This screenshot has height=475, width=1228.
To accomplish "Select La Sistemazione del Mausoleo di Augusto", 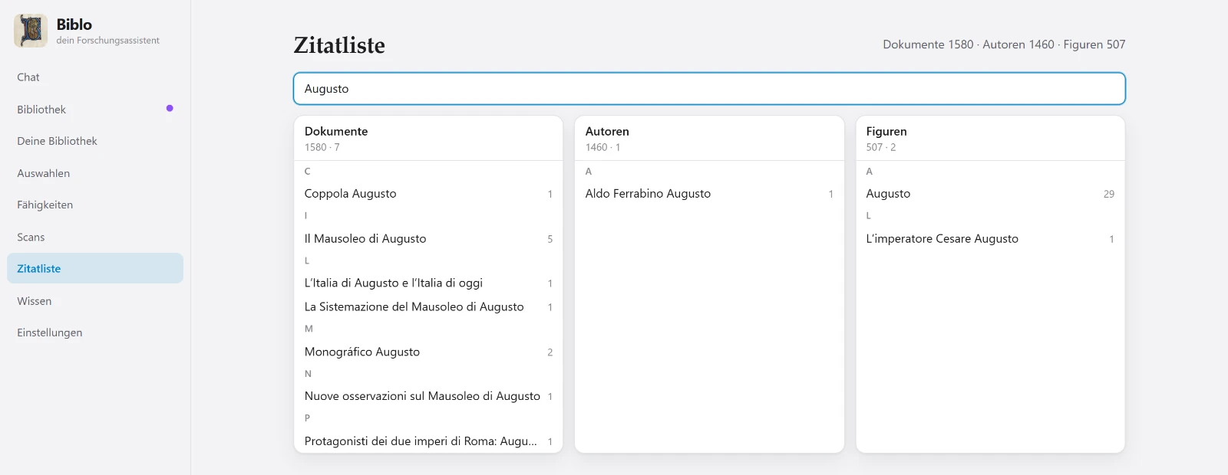I will (428, 307).
